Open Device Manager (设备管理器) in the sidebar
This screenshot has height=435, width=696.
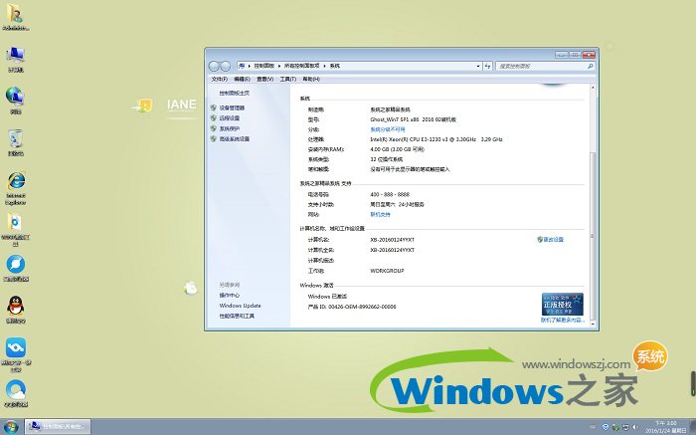click(234, 108)
